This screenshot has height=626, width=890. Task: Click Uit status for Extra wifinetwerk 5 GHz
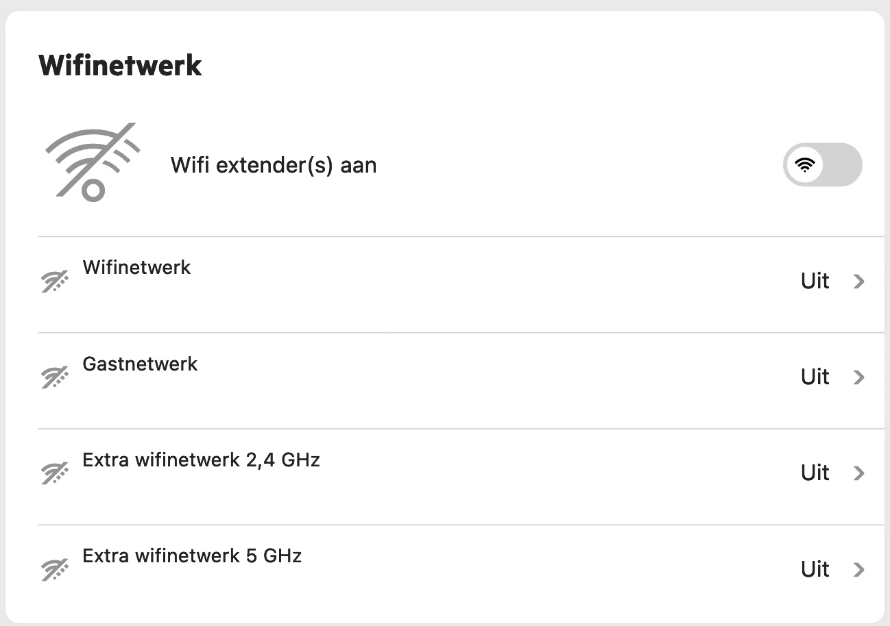point(815,569)
